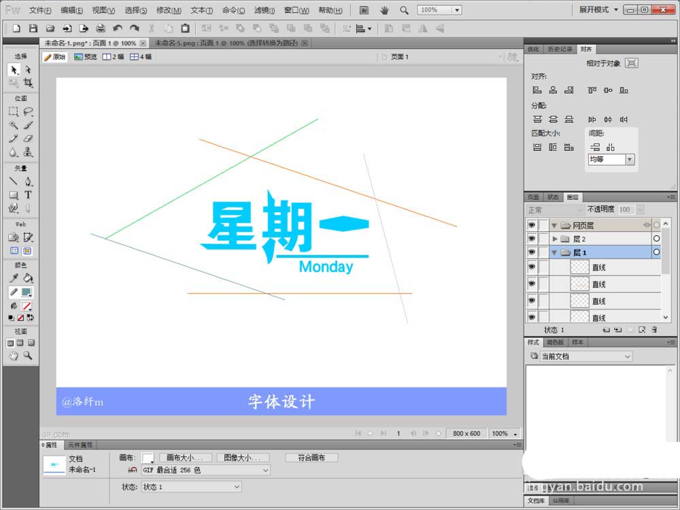Screen dimensions: 680x510
Task: Activate the Eyedropper tool
Action: point(14,278)
